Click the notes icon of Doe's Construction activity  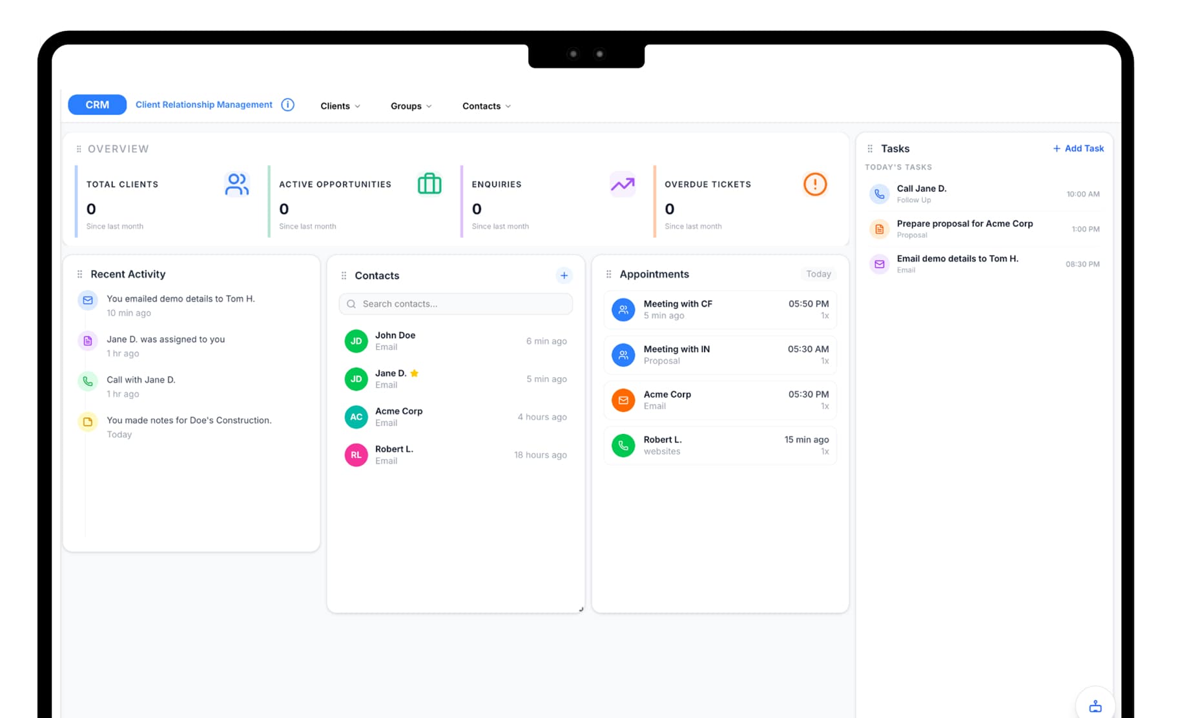[x=88, y=422]
